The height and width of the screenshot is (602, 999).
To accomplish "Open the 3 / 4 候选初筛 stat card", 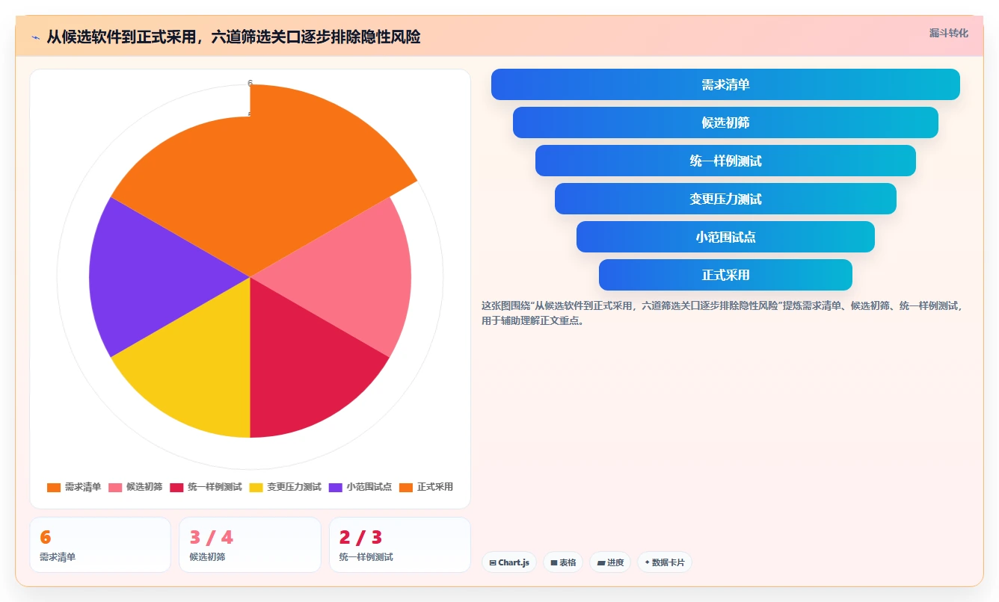I will [250, 544].
